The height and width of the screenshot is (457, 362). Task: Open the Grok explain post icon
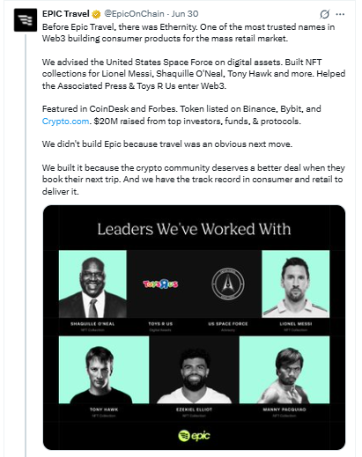click(324, 14)
